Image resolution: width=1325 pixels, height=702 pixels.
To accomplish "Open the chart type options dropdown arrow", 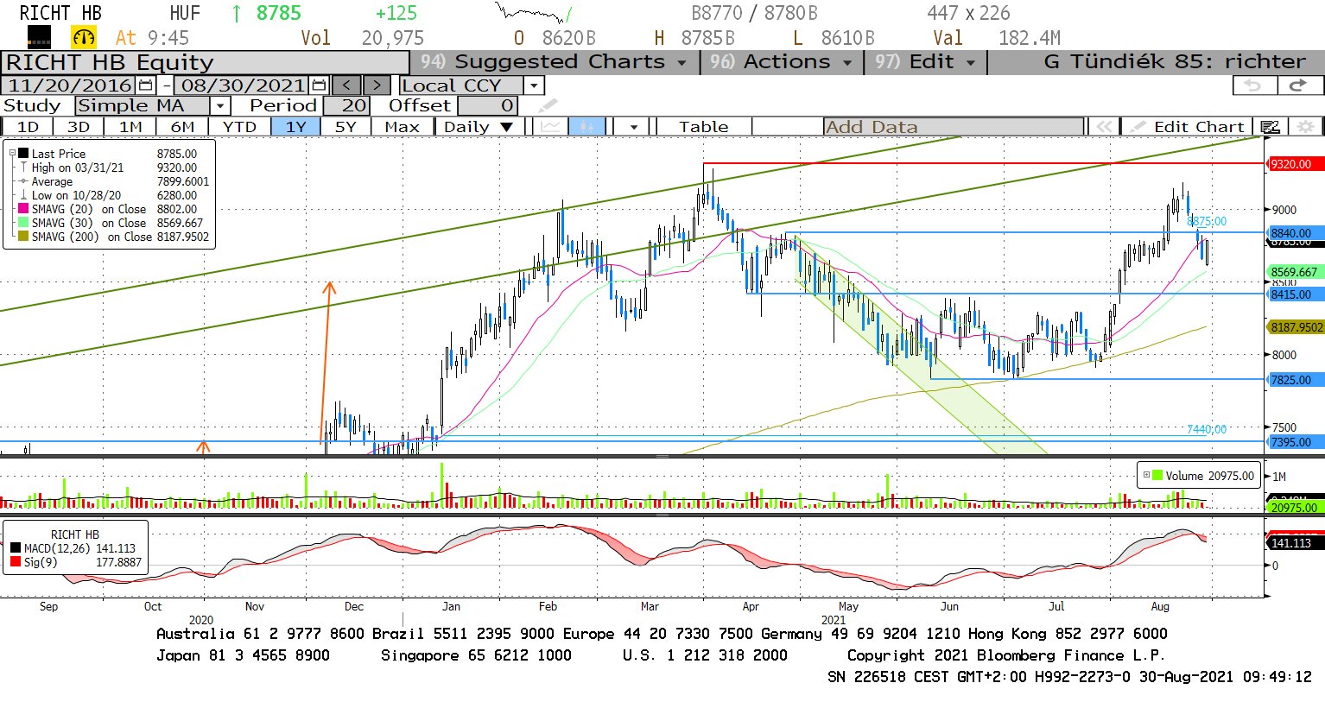I will click(x=633, y=127).
